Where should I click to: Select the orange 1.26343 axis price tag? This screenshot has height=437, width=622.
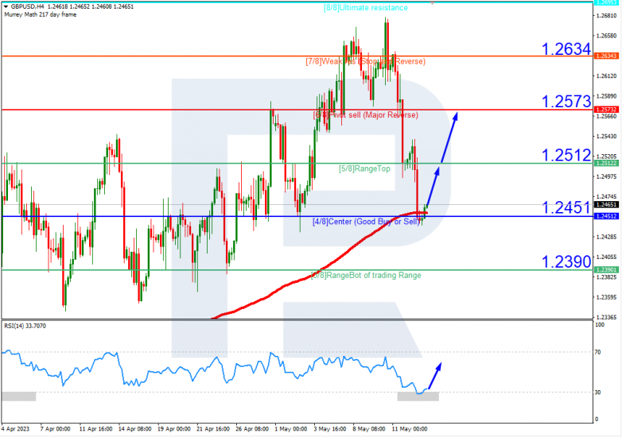(x=607, y=56)
